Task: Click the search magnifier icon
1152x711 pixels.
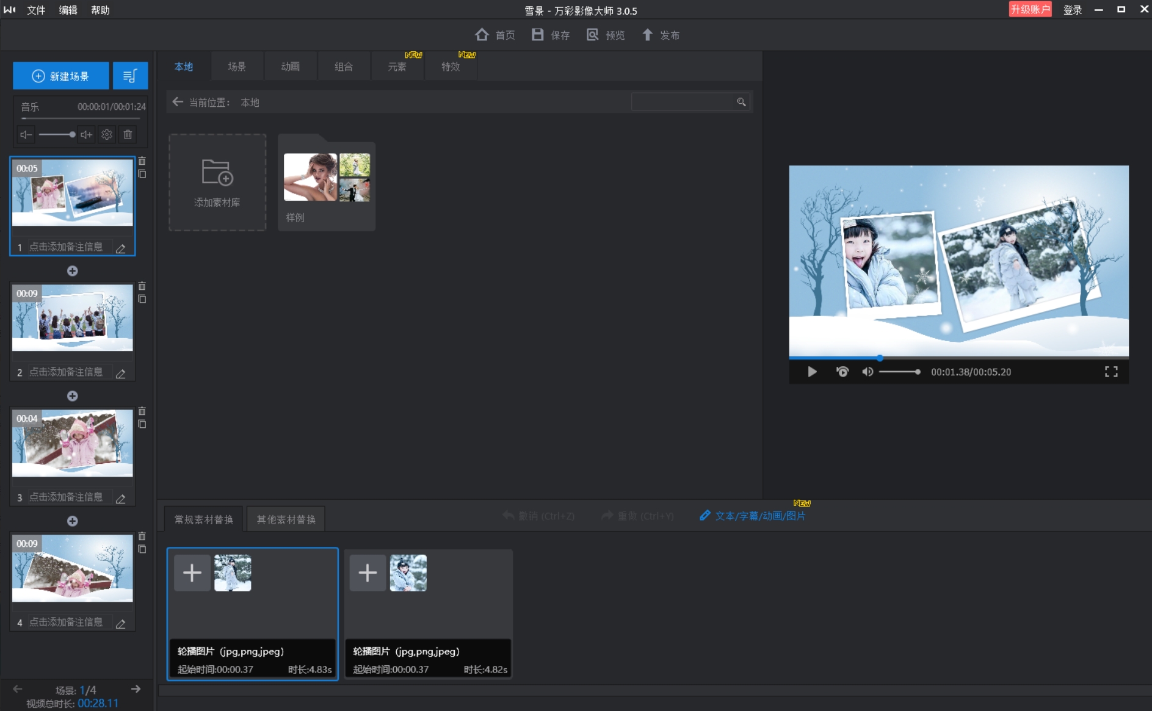Action: click(x=741, y=102)
